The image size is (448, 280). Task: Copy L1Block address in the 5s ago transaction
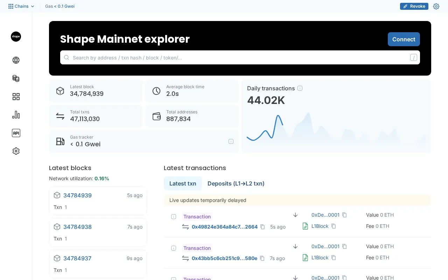(x=334, y=226)
